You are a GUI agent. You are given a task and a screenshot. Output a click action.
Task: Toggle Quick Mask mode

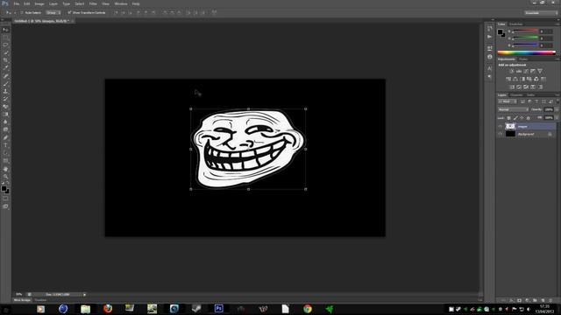pos(5,199)
